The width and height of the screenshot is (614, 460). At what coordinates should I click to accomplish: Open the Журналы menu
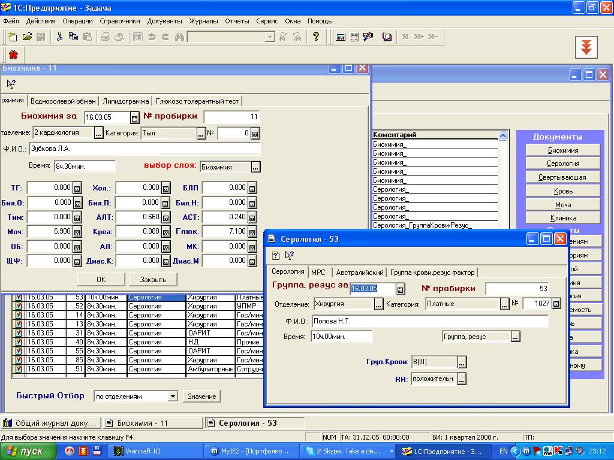(x=203, y=21)
